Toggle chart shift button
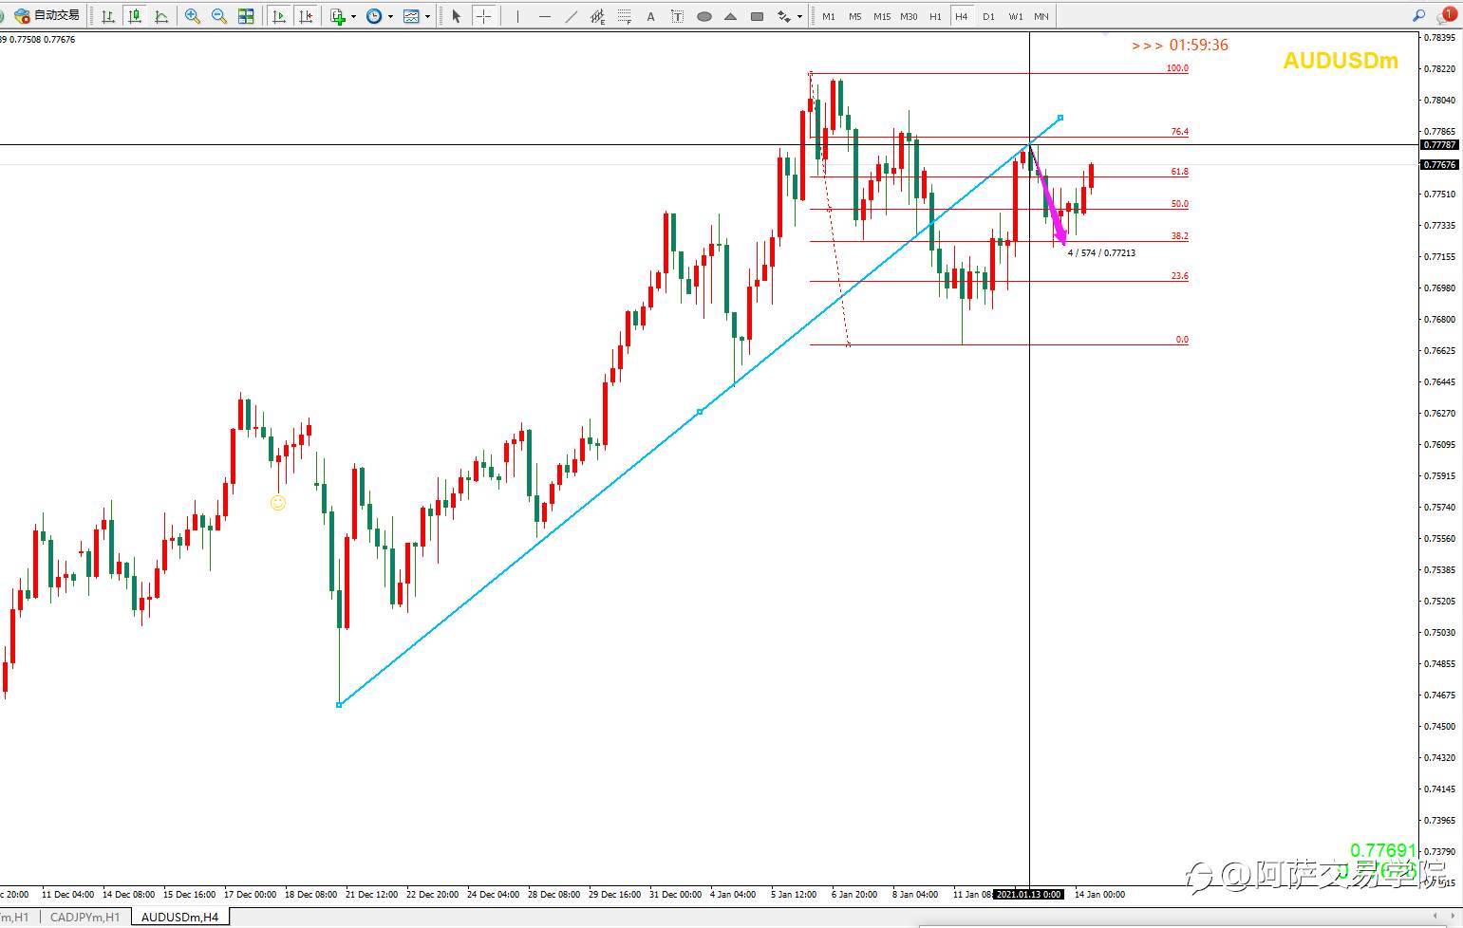1463x928 pixels. pos(306,16)
